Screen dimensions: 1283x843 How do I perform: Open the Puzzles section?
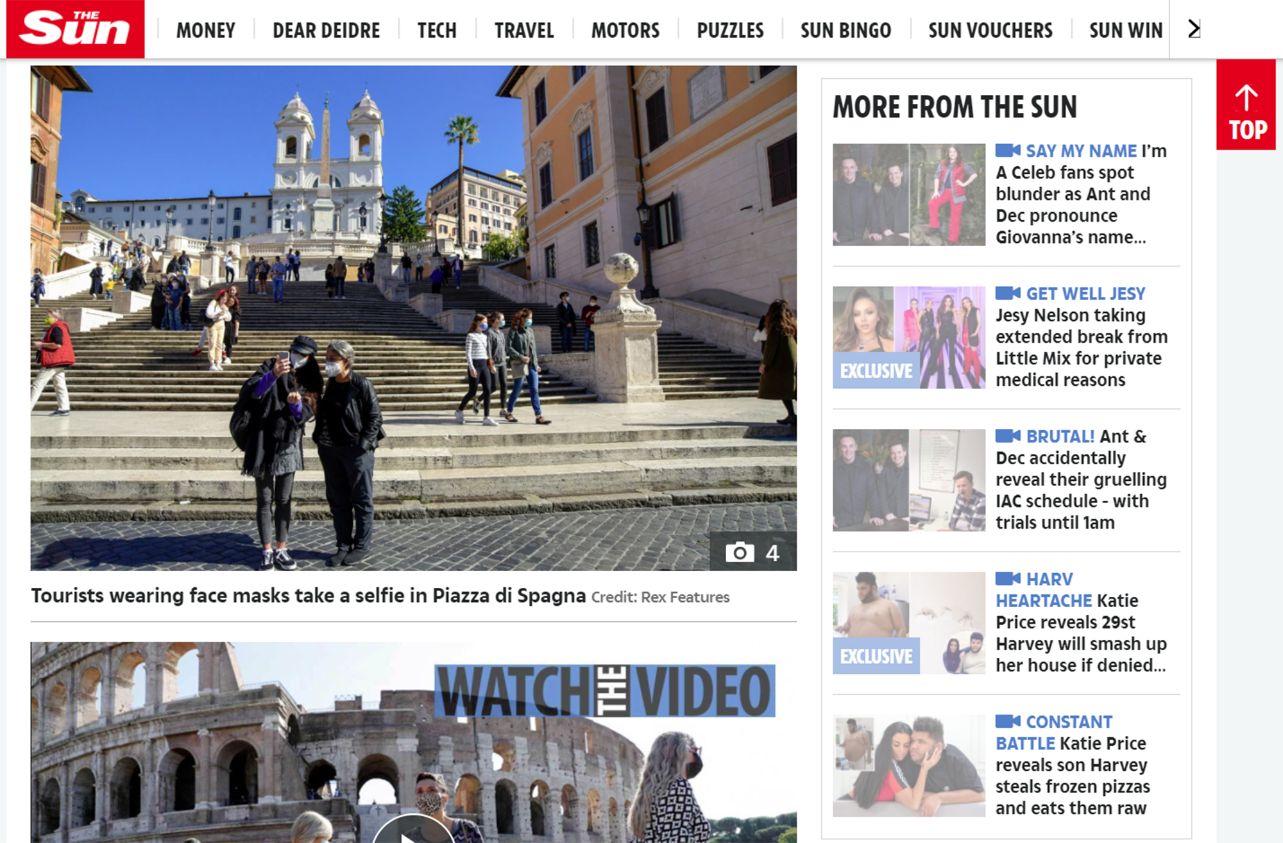point(730,30)
